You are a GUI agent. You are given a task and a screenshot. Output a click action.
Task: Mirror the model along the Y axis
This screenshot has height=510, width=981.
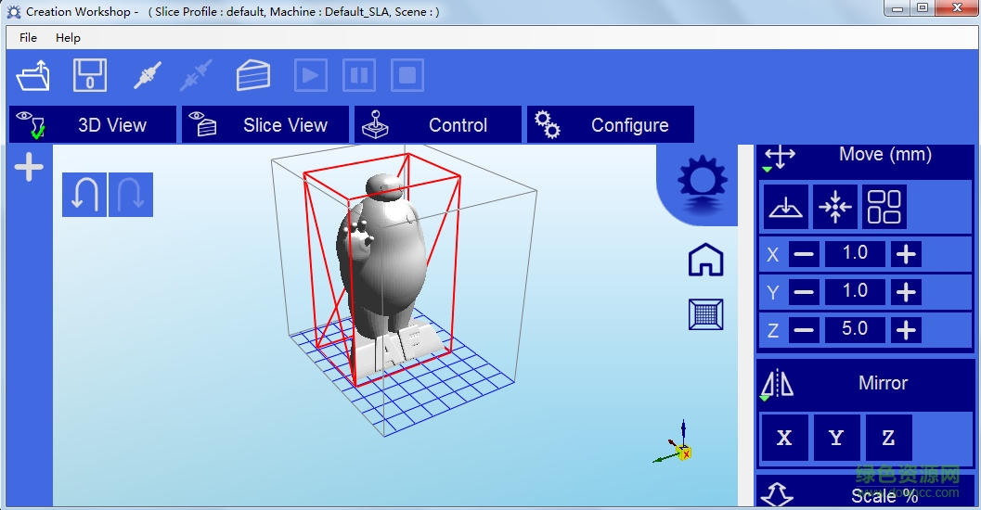pyautogui.click(x=836, y=438)
